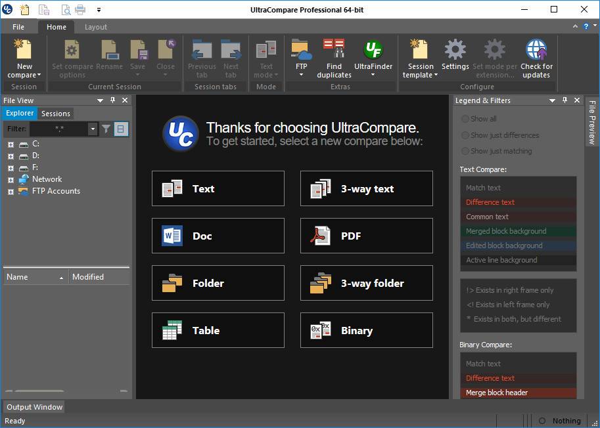The height and width of the screenshot is (428, 600).
Task: Expand the D: drive node
Action: [11, 156]
